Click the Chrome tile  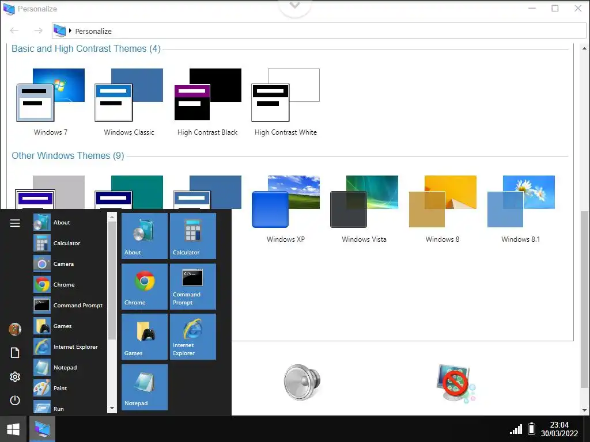[x=145, y=287]
